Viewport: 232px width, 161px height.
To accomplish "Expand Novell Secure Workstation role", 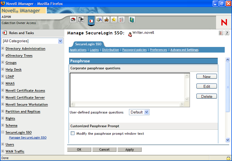I will click(x=3, y=104).
